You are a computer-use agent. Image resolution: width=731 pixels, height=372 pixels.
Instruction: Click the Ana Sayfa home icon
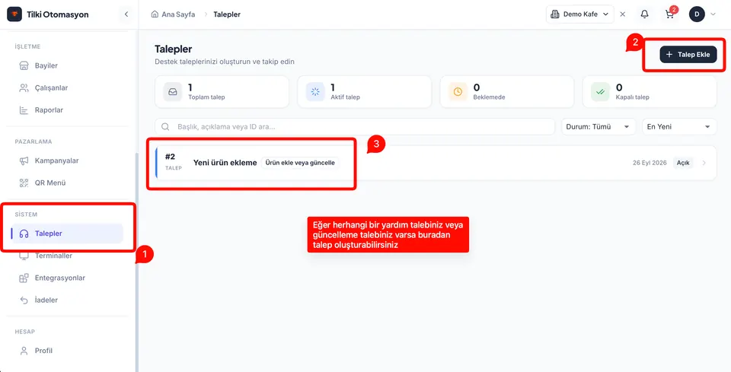pos(155,14)
